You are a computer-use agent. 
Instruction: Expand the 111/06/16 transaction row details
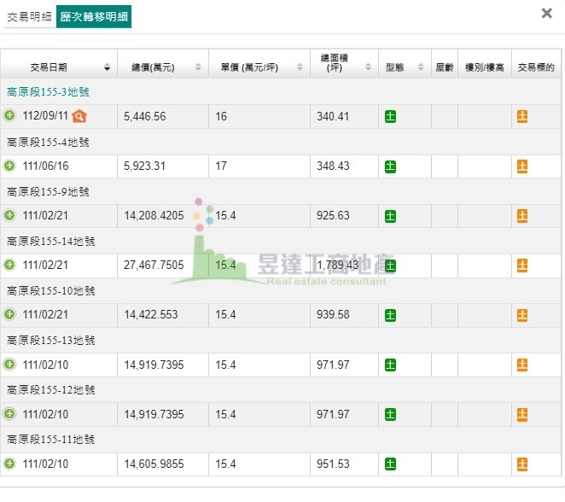click(9, 166)
